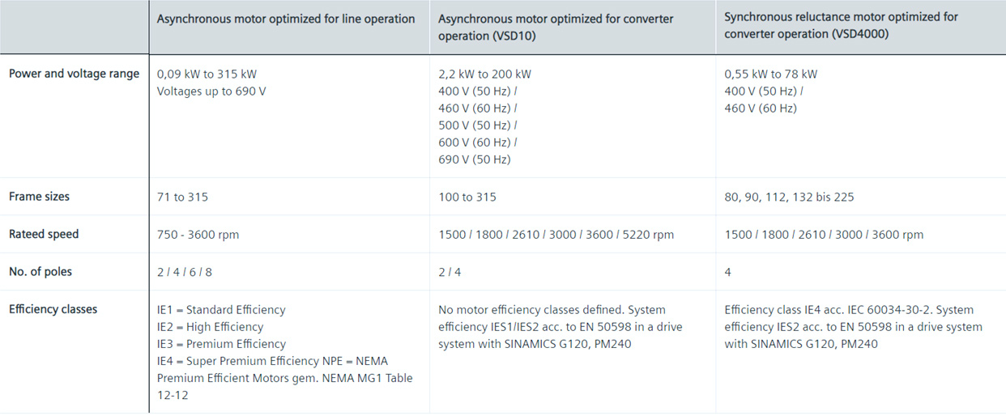This screenshot has height=416, width=1006.
Task: Select the 'Power and voltage range' row label
Action: [x=74, y=74]
